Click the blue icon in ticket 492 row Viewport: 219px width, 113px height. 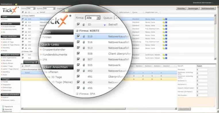[x=166, y=39]
